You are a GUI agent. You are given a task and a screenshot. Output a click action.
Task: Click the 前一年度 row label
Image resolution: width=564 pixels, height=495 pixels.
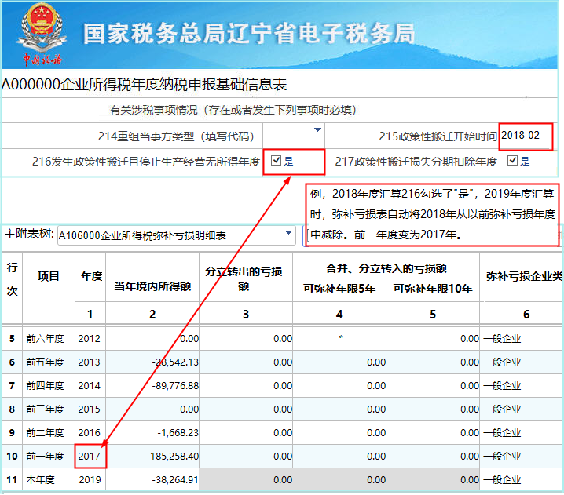coord(45,457)
